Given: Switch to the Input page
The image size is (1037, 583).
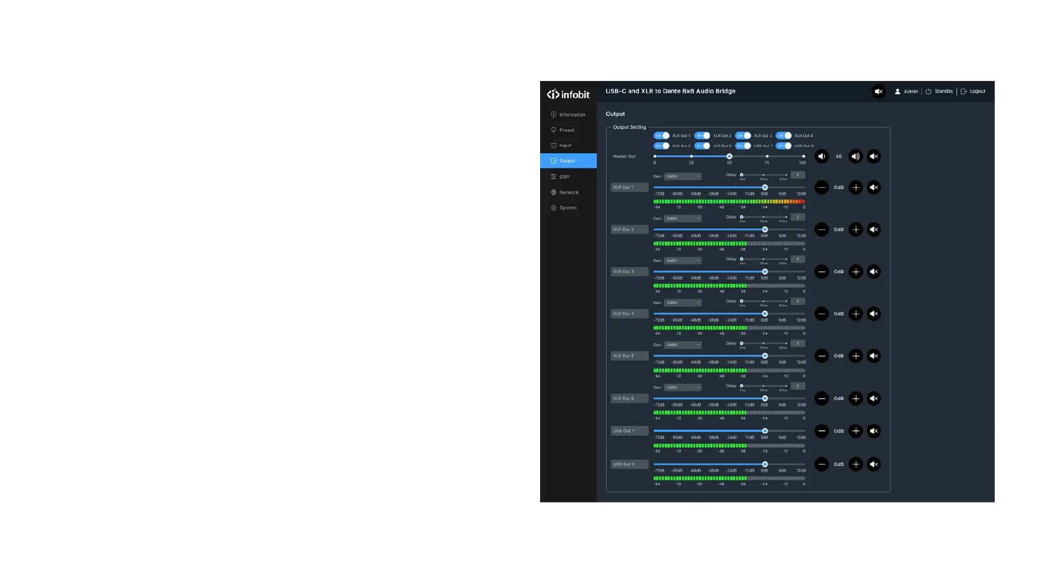Looking at the screenshot, I should 568,145.
